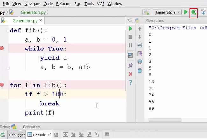207x139 pixels.
Task: Switch to the Debugger tab
Action: click(x=17, y=135)
